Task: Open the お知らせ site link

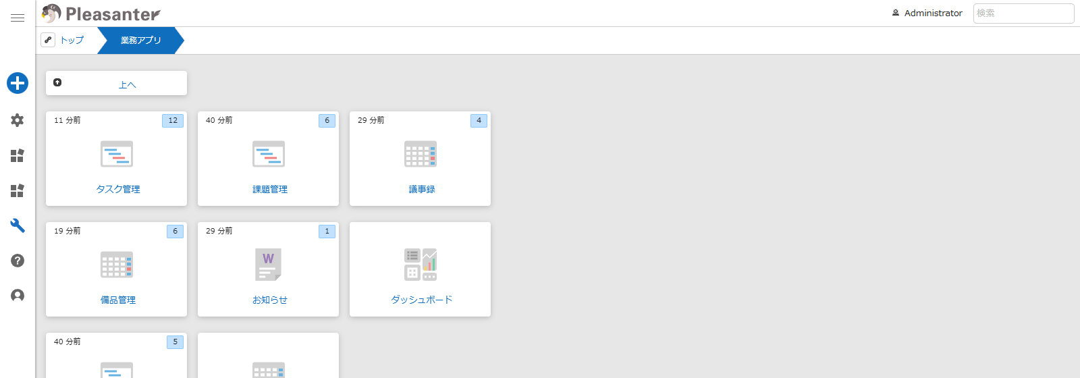Action: 270,300
